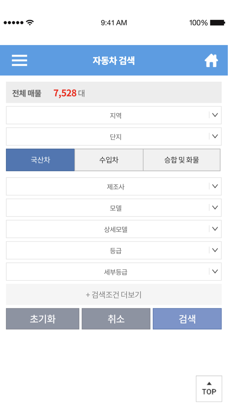This screenshot has width=228, height=406.
Task: Tap the dropdown chevron next to 지역
Action: point(214,115)
